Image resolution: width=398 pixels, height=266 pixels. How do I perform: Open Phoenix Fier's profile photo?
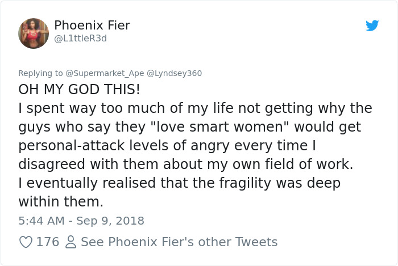pyautogui.click(x=34, y=33)
